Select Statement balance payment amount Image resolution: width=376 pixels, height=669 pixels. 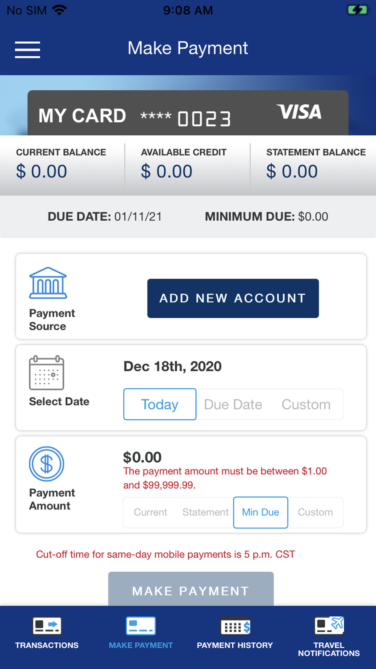coord(205,512)
